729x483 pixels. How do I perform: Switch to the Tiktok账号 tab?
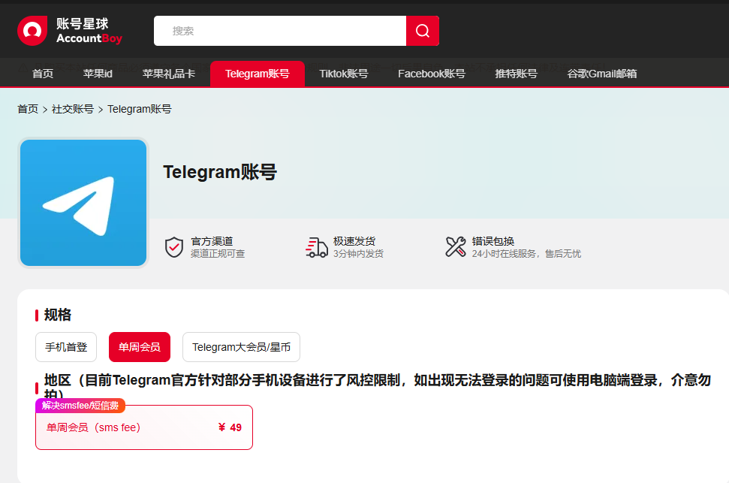pyautogui.click(x=342, y=74)
